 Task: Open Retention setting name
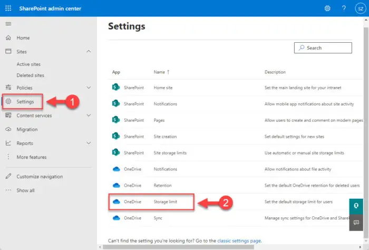coord(162,185)
